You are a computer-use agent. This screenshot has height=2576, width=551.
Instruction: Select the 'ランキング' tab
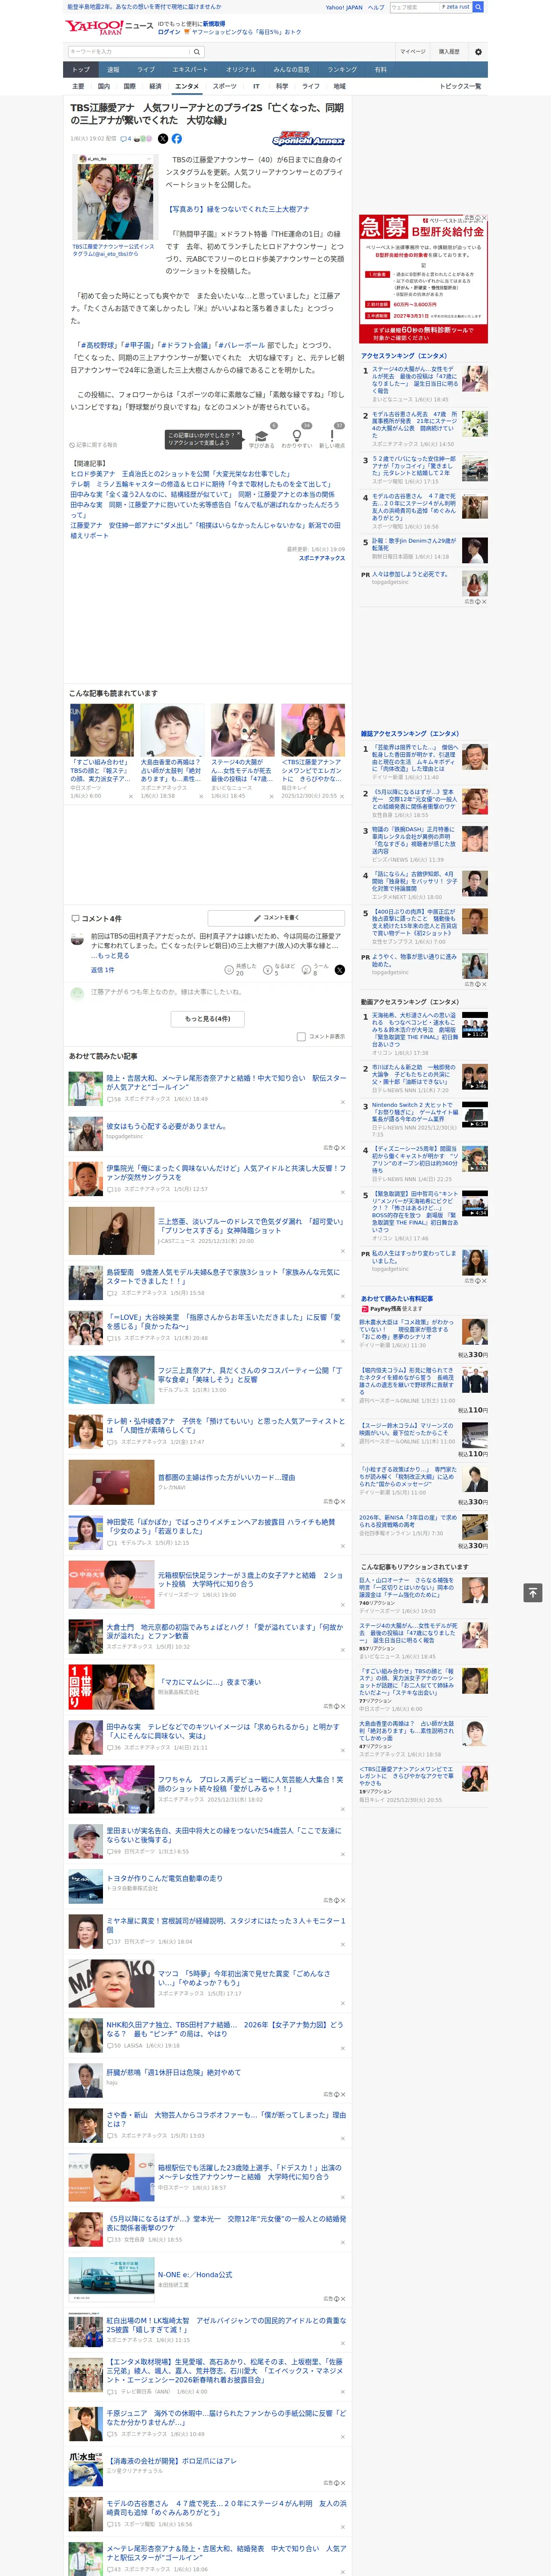click(x=342, y=70)
